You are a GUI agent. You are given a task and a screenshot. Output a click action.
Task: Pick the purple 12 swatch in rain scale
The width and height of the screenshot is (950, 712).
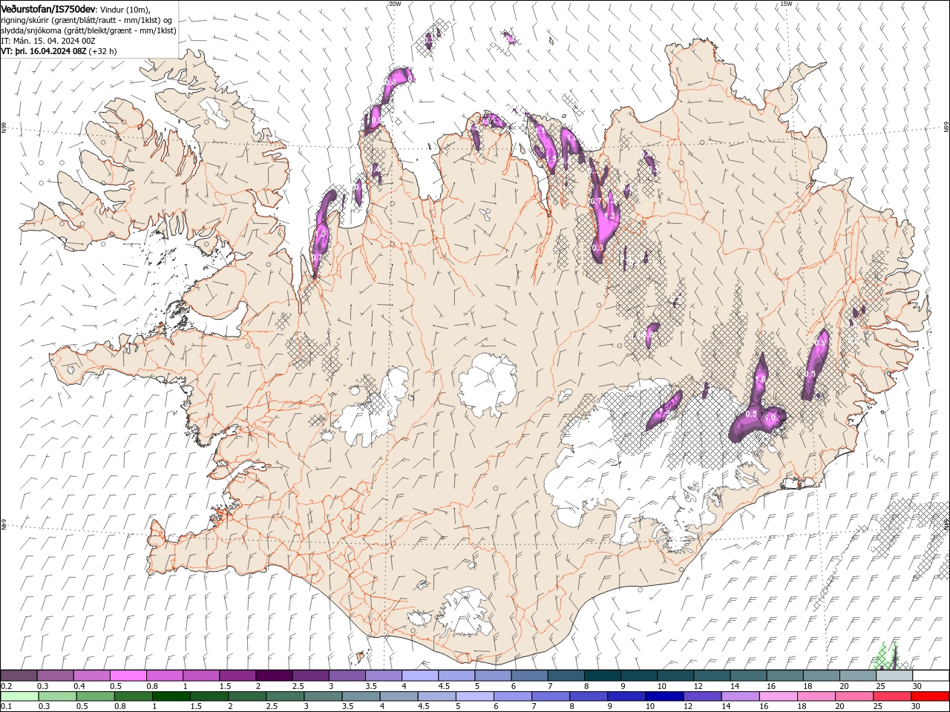[702, 696]
